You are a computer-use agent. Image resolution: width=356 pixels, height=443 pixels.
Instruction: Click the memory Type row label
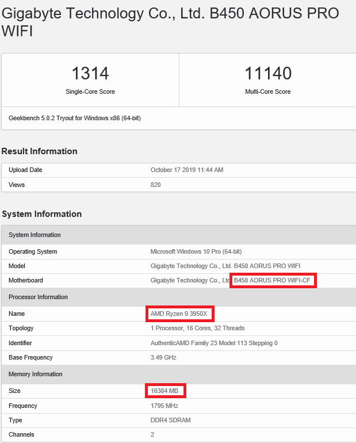(16, 420)
